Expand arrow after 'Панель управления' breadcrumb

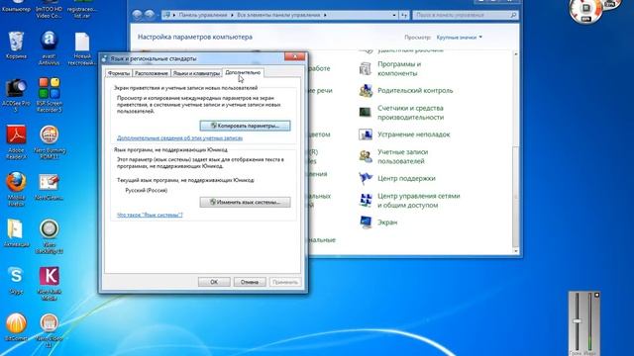232,15
